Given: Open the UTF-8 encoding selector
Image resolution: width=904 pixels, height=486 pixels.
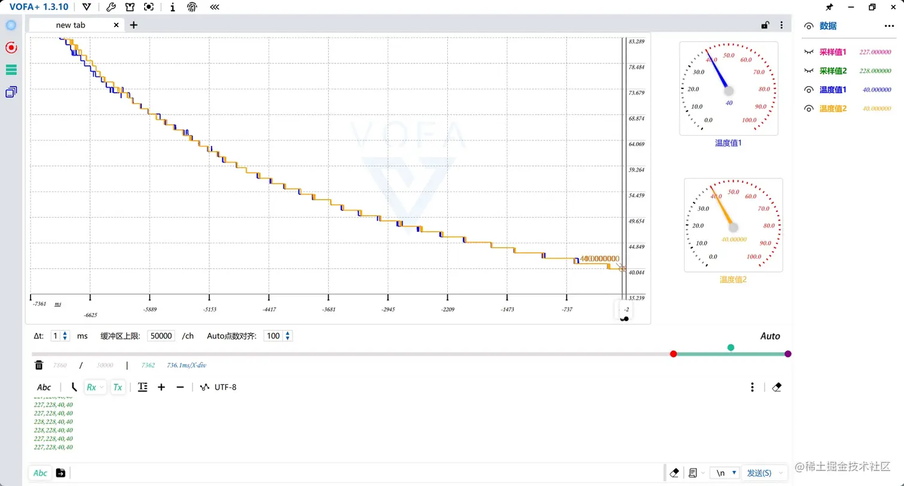Looking at the screenshot, I should 218,387.
